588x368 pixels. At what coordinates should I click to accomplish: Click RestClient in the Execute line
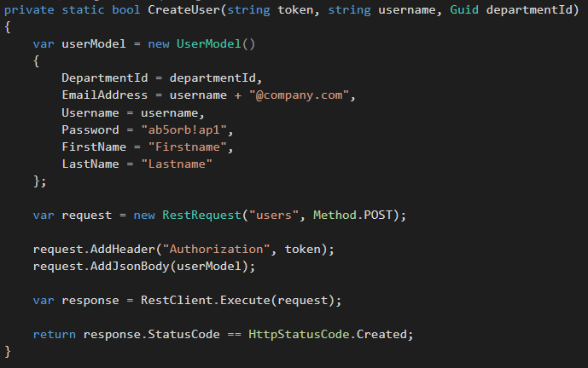pos(177,300)
